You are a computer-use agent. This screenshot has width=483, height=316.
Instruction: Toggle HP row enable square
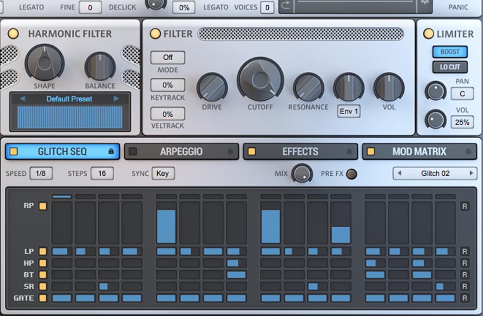43,263
